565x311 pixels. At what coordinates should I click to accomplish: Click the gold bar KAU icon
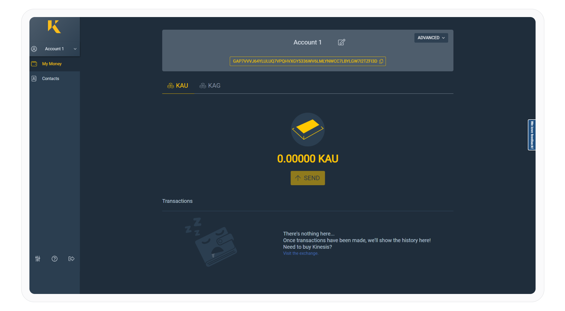(x=308, y=130)
